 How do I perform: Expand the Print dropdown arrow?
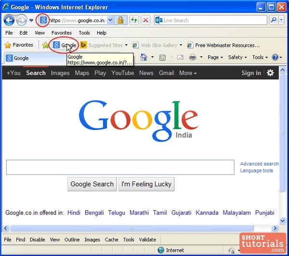[x=201, y=57]
